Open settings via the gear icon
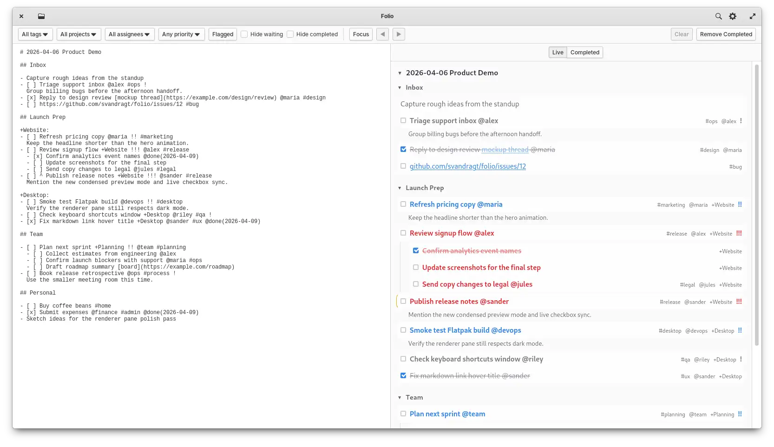Viewport: 774px width, 447px height. pyautogui.click(x=733, y=16)
